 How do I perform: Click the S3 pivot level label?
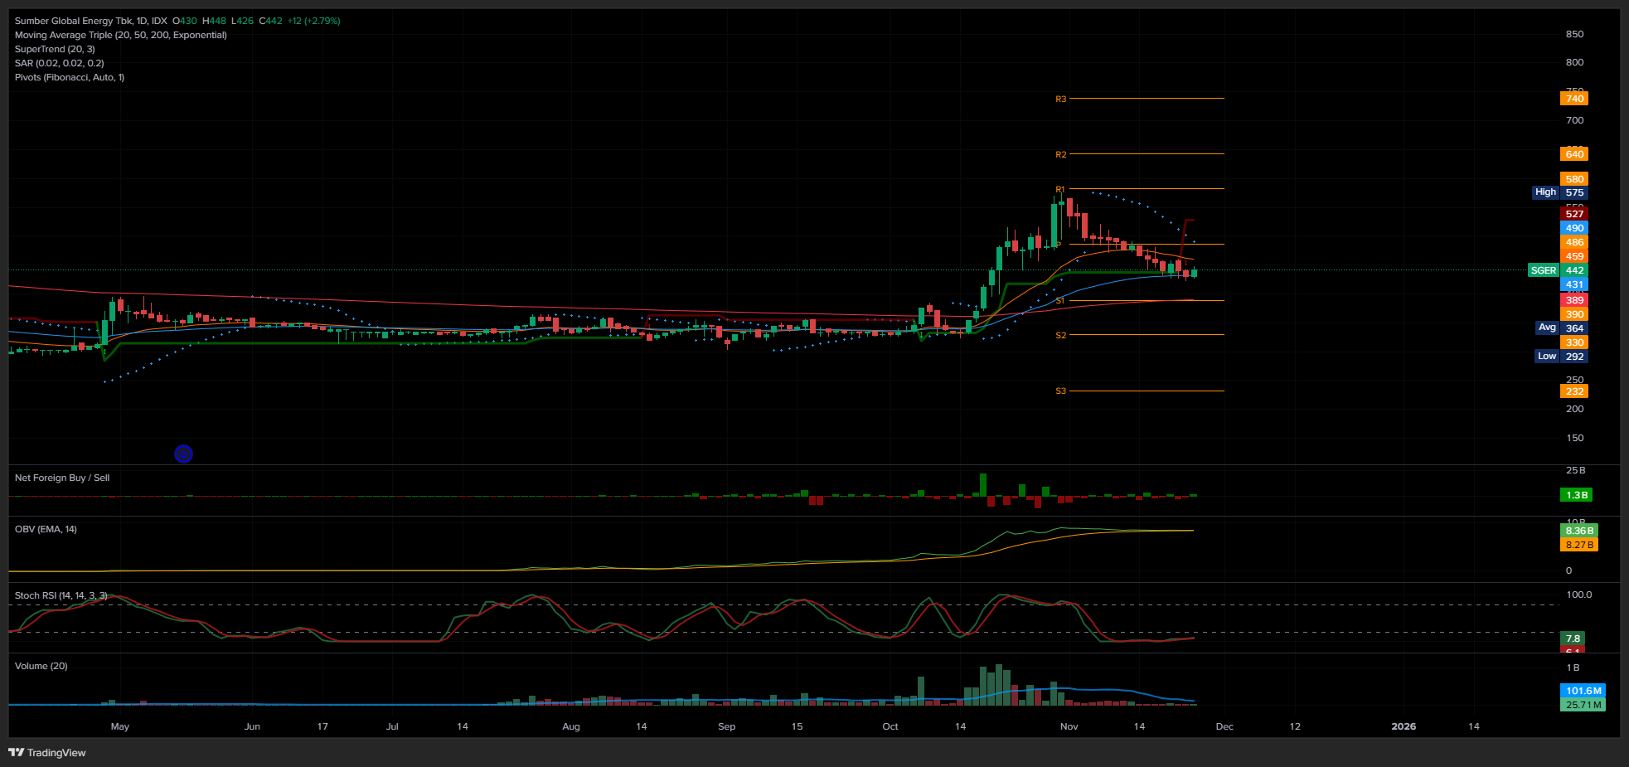tap(1060, 391)
